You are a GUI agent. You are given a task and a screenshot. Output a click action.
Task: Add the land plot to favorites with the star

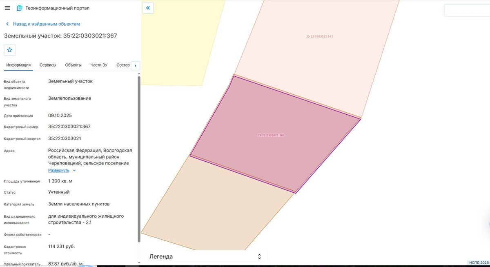(10, 50)
